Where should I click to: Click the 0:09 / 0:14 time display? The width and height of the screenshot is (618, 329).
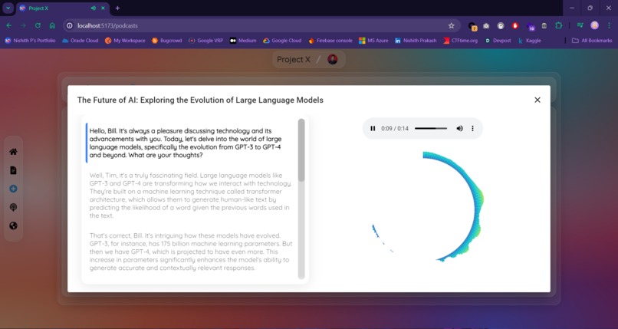click(395, 128)
